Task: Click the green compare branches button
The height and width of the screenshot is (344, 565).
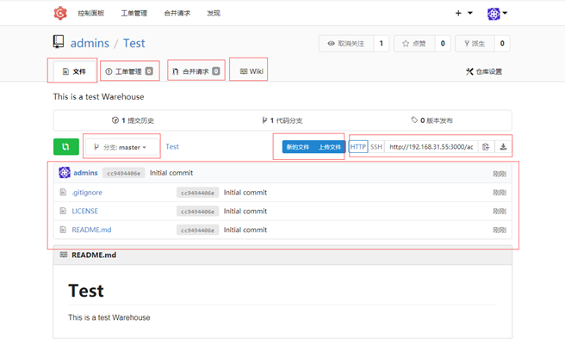Action: point(66,147)
